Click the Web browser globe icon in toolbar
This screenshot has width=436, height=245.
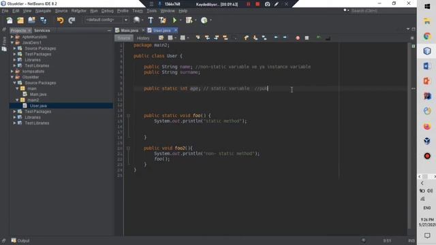(136, 20)
